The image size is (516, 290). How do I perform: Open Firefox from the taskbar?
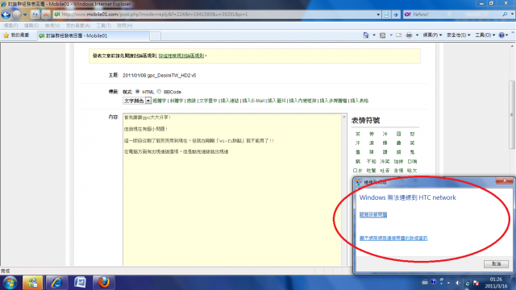104,283
